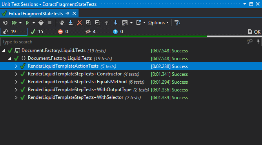
Task: Click the Type to search field
Action: [124, 42]
